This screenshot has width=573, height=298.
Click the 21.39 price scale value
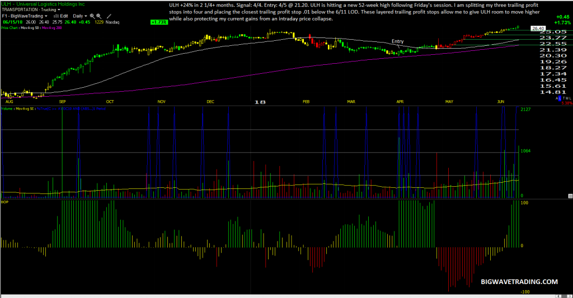(553, 50)
